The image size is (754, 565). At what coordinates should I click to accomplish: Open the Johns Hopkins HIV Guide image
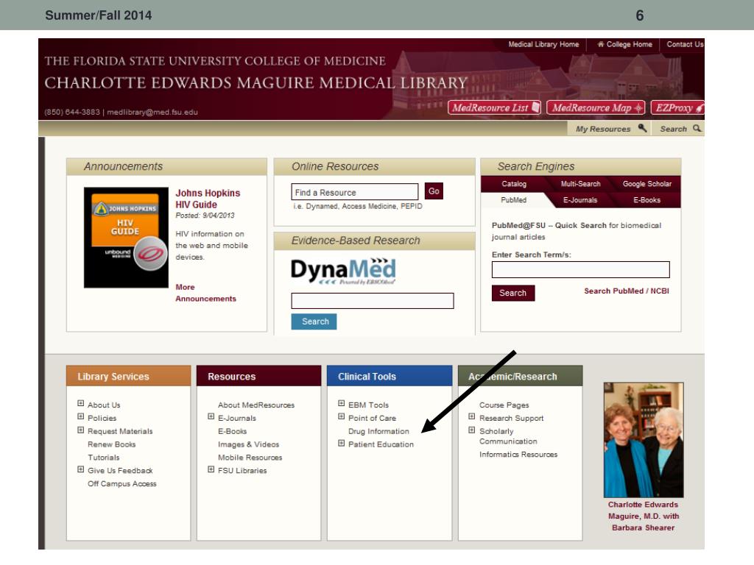[126, 238]
